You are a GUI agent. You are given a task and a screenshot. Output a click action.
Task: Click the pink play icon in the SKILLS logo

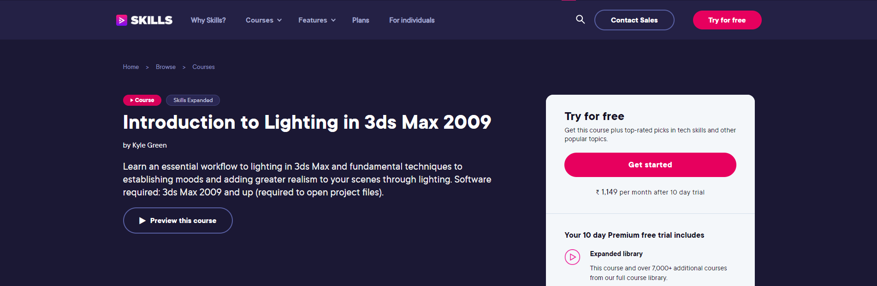[121, 20]
